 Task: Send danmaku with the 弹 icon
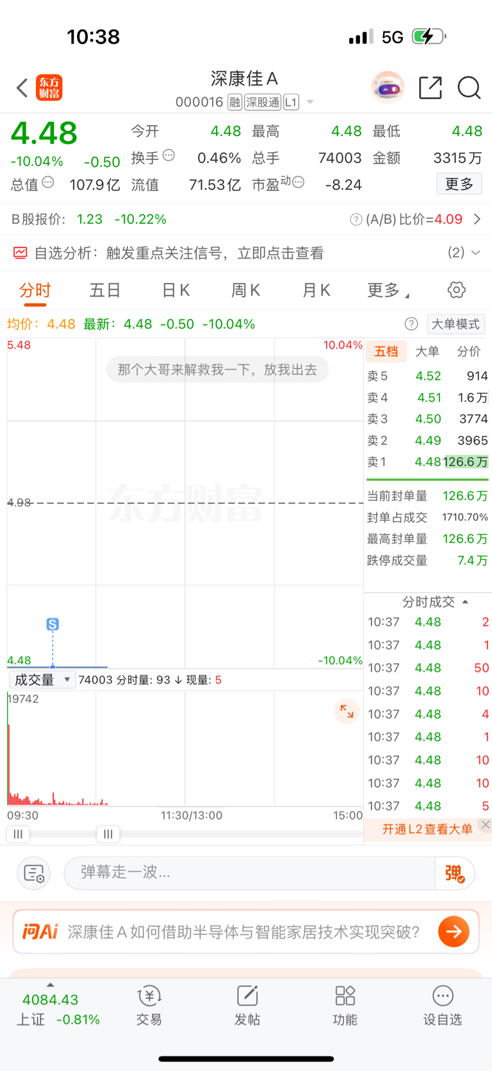(x=455, y=873)
